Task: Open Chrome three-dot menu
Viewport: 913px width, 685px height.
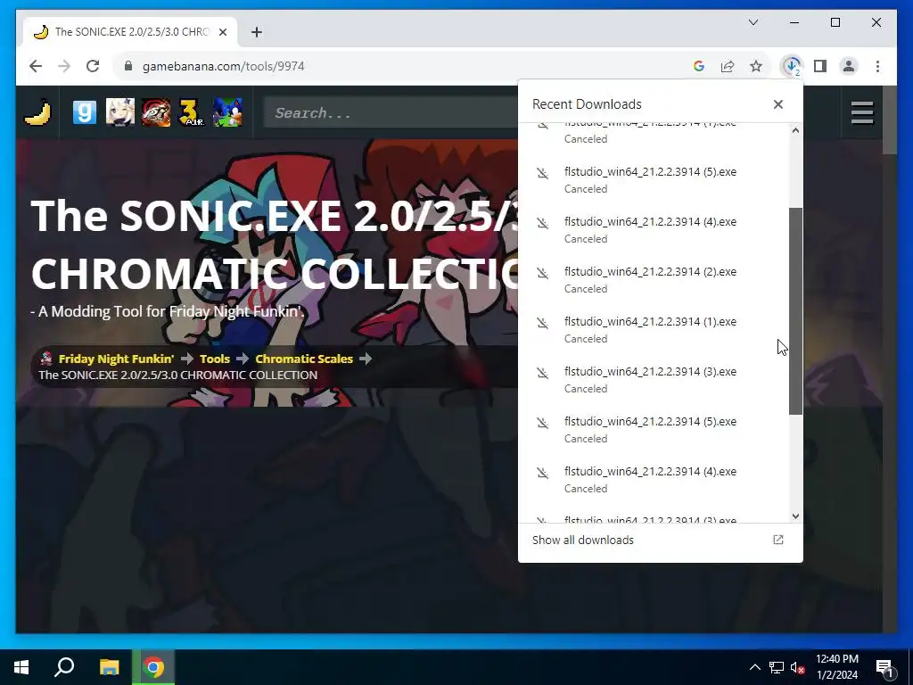Action: click(x=877, y=66)
